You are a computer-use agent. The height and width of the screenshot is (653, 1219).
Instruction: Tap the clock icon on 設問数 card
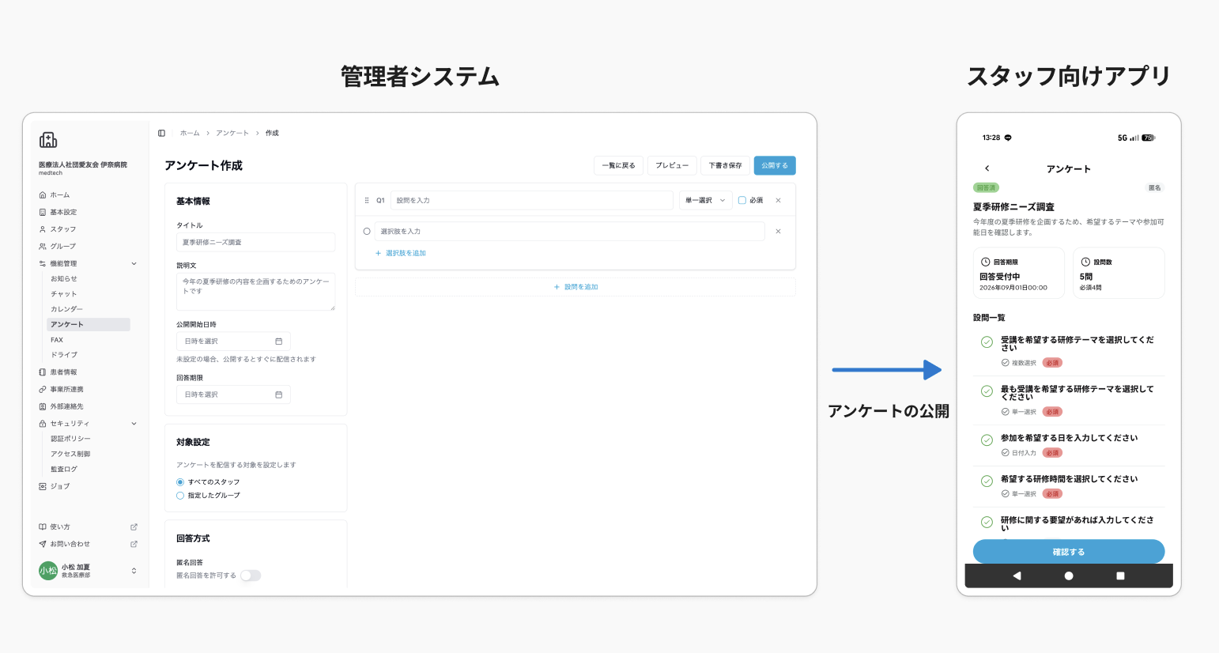pyautogui.click(x=1085, y=262)
